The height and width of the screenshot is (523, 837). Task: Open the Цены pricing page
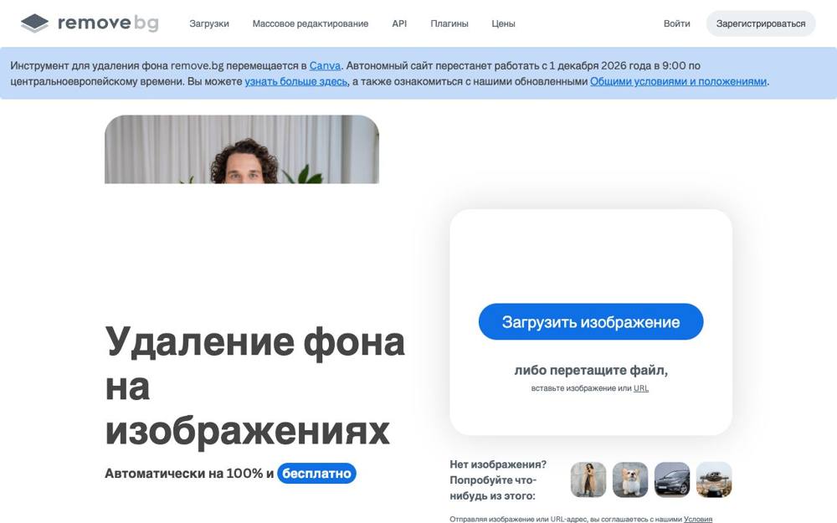click(503, 23)
